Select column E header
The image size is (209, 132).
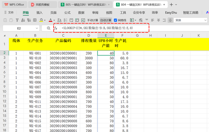point(106,36)
